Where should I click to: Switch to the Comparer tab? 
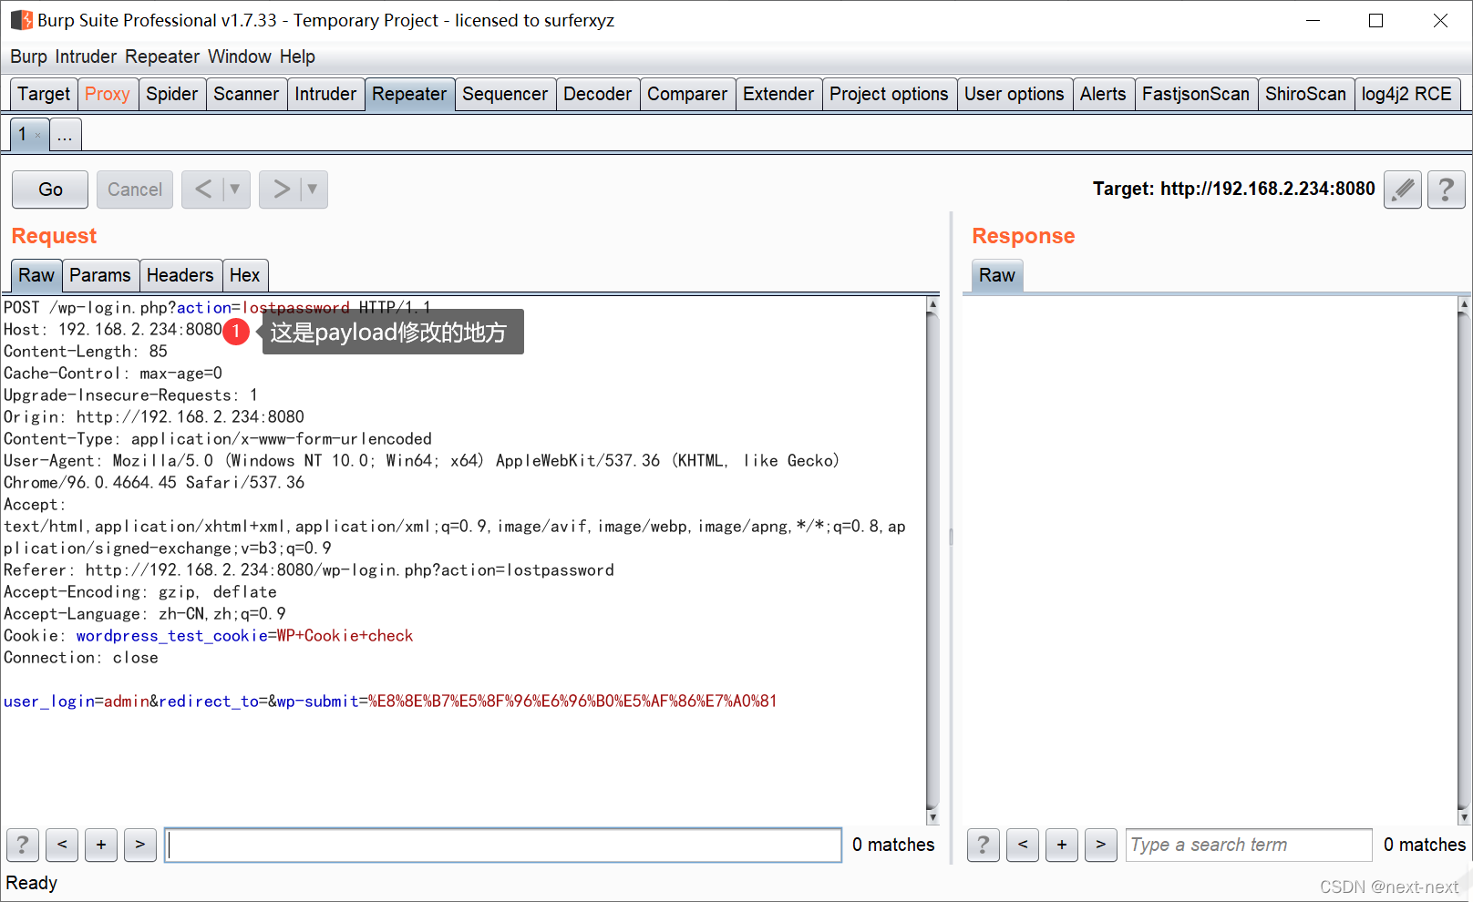[687, 94]
